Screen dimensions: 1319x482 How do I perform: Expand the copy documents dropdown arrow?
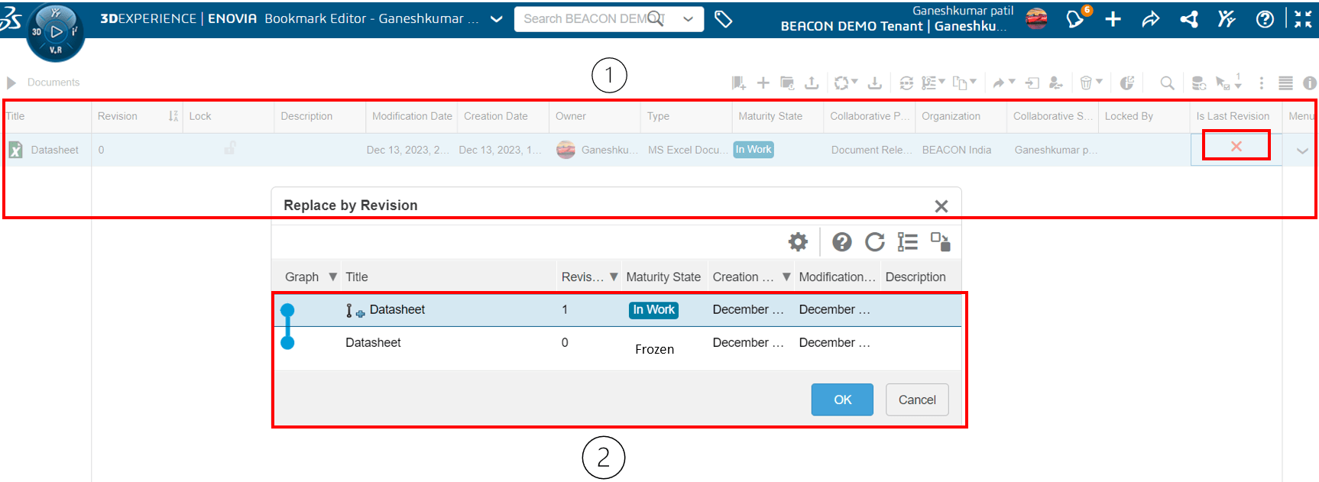coord(974,81)
